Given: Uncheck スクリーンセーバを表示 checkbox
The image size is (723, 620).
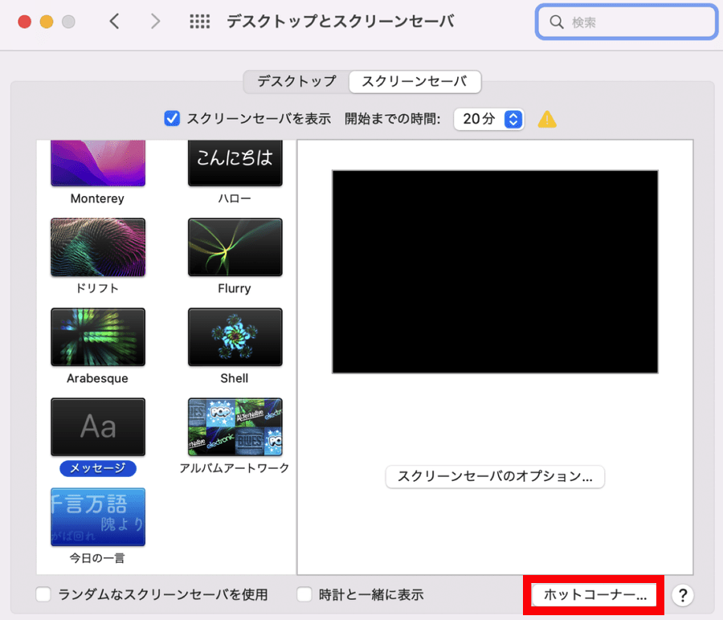Looking at the screenshot, I should (172, 119).
